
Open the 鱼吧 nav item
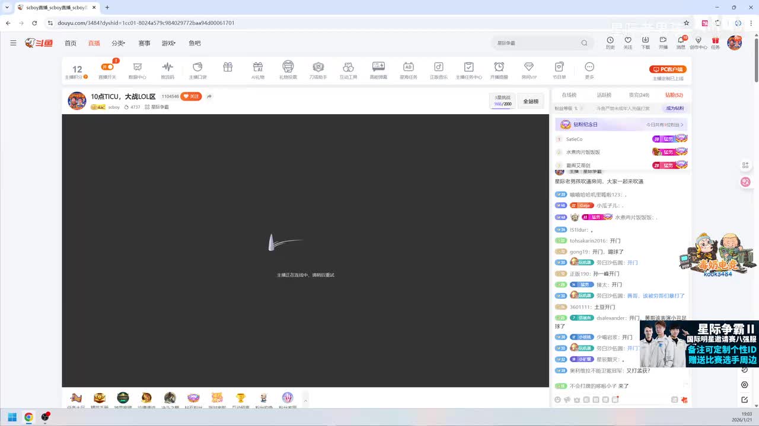[194, 43]
